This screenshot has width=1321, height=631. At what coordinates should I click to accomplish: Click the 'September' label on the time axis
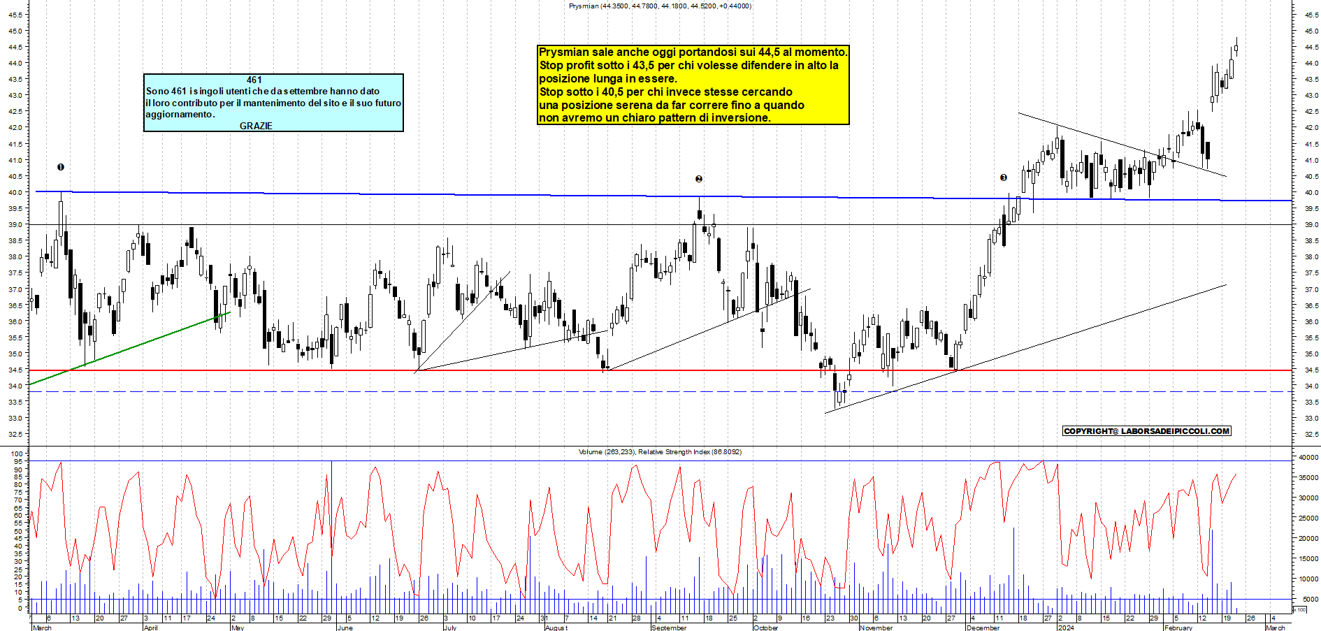click(669, 628)
